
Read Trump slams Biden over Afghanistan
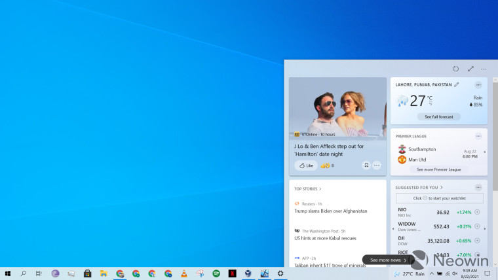(331, 211)
